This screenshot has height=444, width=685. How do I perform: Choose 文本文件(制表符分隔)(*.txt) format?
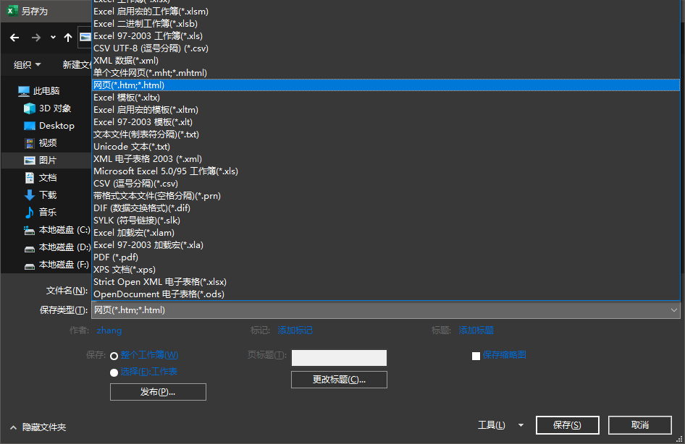click(x=386, y=134)
